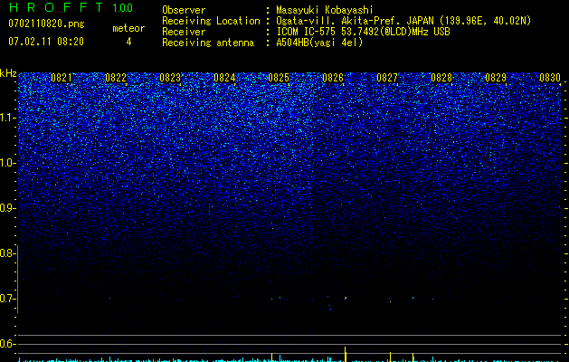Click the 0830 time marker

pyautogui.click(x=550, y=78)
